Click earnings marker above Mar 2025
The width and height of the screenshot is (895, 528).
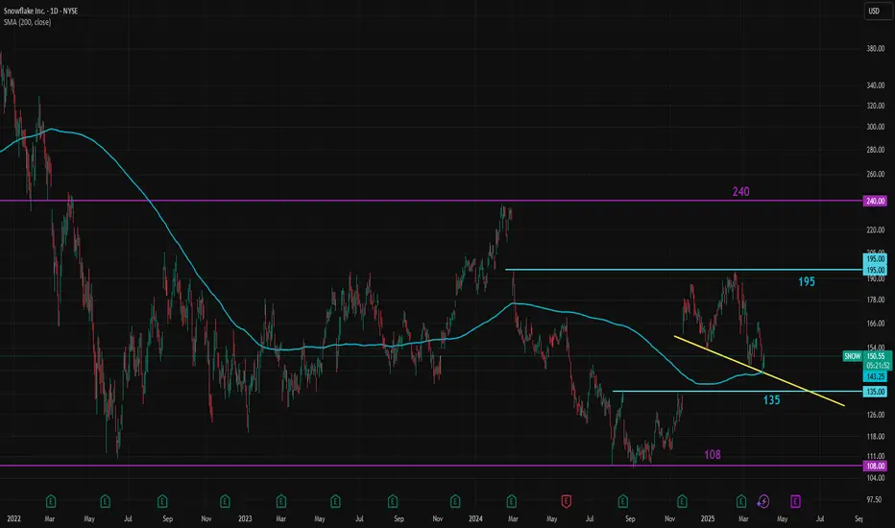click(x=741, y=501)
